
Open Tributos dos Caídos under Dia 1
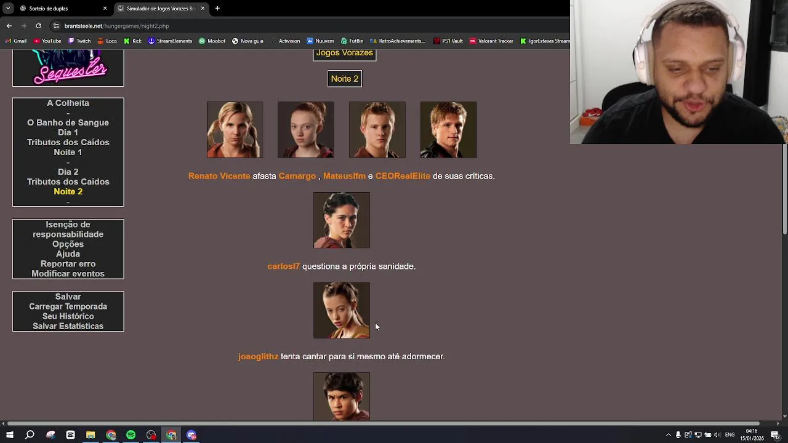tap(68, 142)
